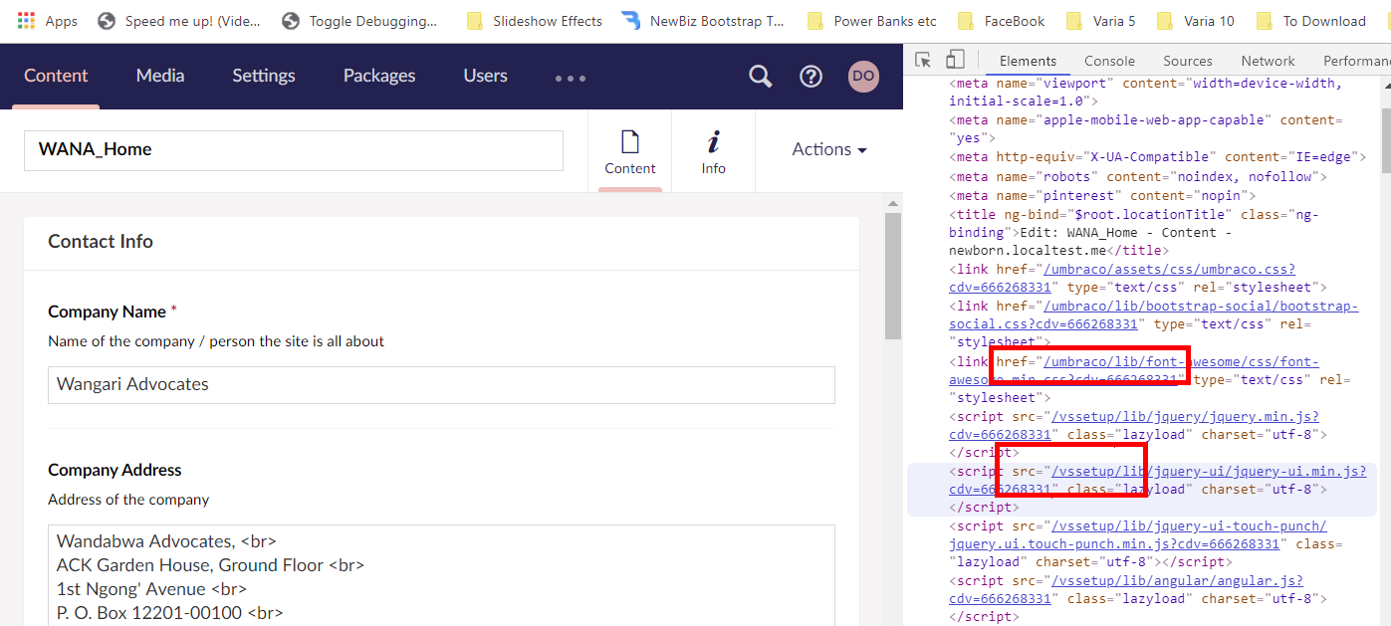
Task: Go to the Users section
Action: (x=486, y=76)
